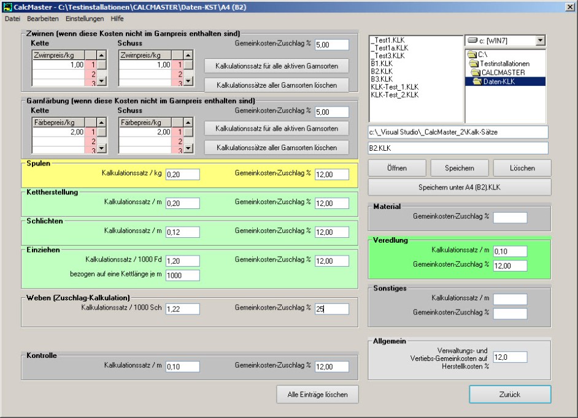Open the Datei menu
This screenshot has width=578, height=418.
[12, 19]
